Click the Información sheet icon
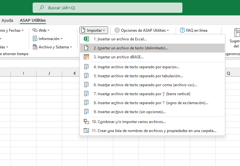The image size is (240, 166). tap(35, 39)
